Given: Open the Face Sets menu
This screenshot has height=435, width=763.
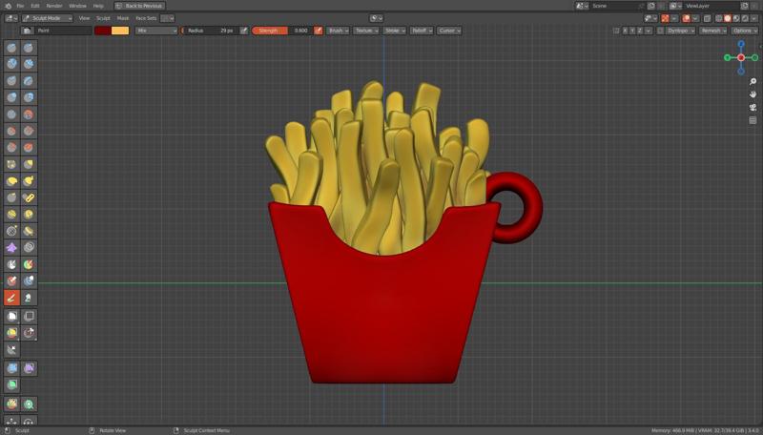Looking at the screenshot, I should [146, 18].
